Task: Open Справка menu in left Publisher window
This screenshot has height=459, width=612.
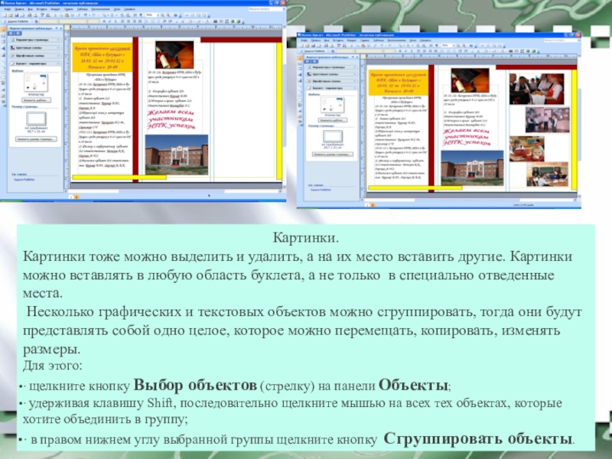Action: coord(129,9)
